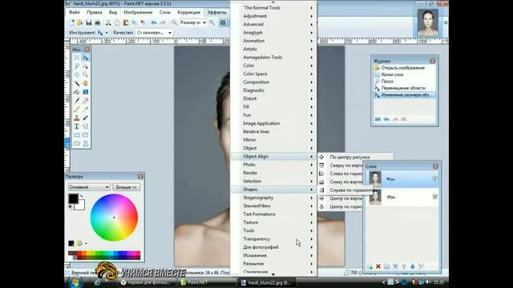Viewport: 513px width, 288px height.
Task: Click the Paste clipboard icon
Action: point(126,22)
